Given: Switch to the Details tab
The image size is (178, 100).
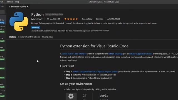Looking at the screenshot, I should [13, 37].
